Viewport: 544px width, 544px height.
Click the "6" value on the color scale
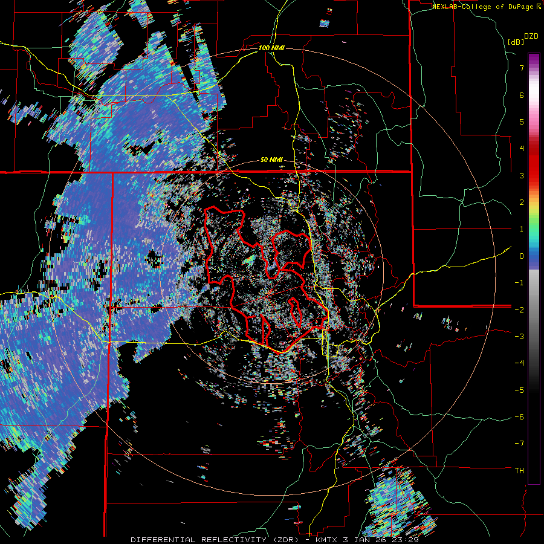point(522,95)
